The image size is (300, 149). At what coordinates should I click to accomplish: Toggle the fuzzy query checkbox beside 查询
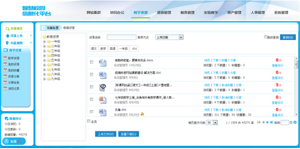coord(265,37)
